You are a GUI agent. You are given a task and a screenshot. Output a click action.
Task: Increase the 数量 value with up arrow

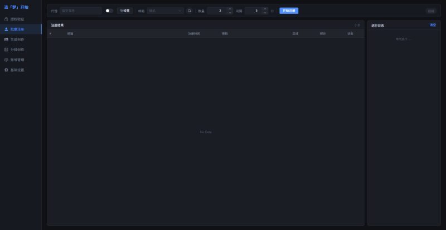[x=230, y=9]
